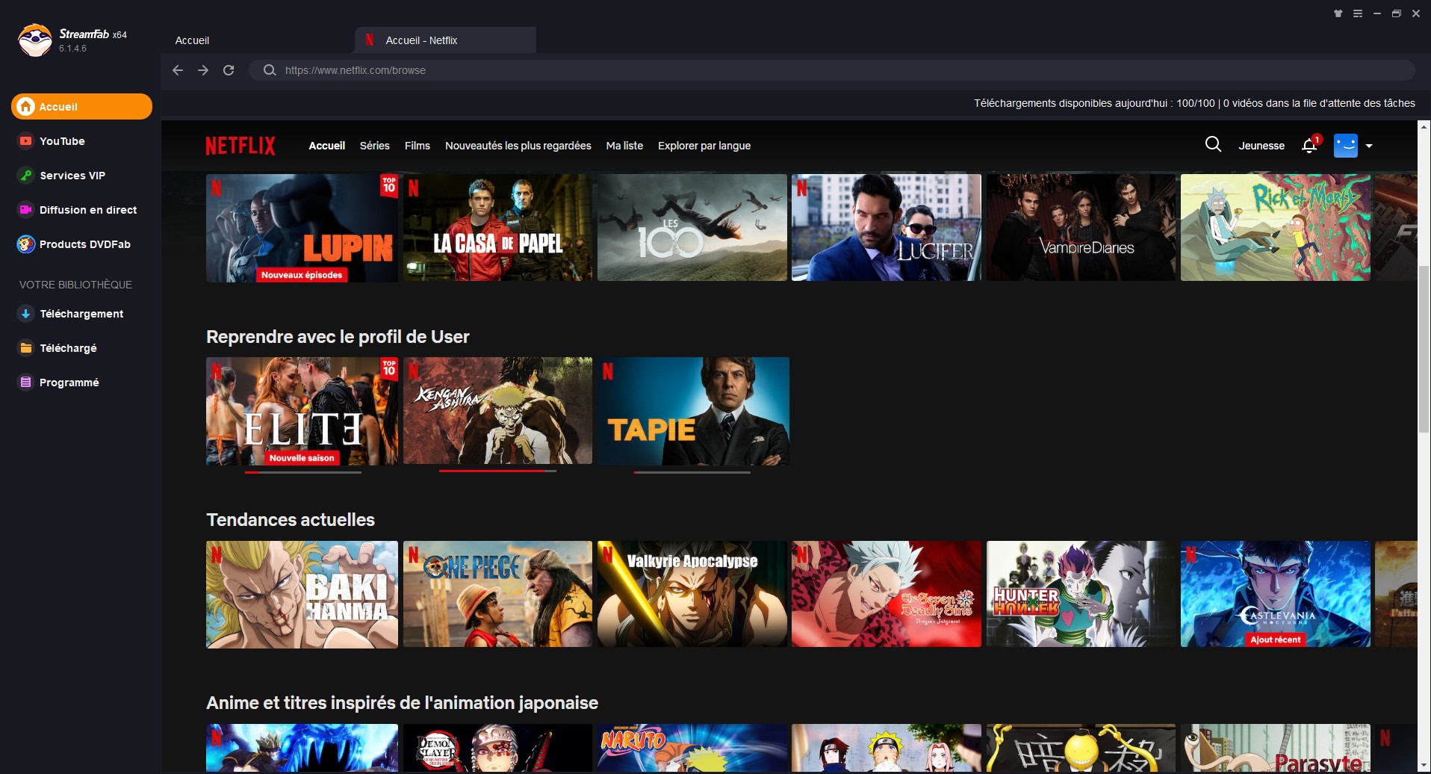The image size is (1431, 774).
Task: Open the Téléchargé folder section
Action: (x=58, y=348)
